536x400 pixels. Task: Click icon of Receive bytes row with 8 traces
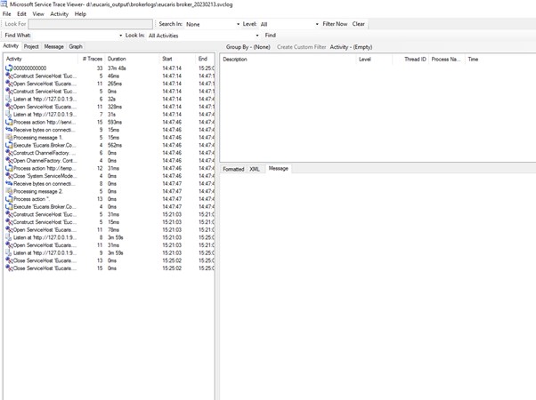coord(9,184)
